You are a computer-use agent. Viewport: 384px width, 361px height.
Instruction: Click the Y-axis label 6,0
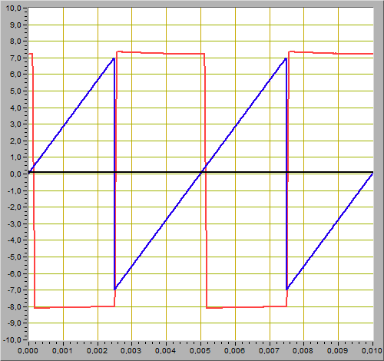point(15,75)
